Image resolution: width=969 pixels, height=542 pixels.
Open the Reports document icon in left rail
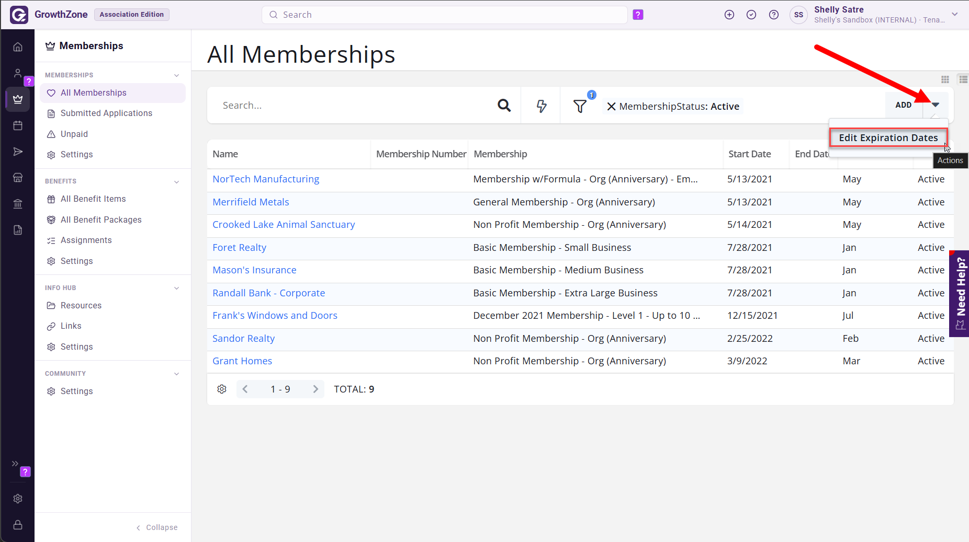click(18, 230)
